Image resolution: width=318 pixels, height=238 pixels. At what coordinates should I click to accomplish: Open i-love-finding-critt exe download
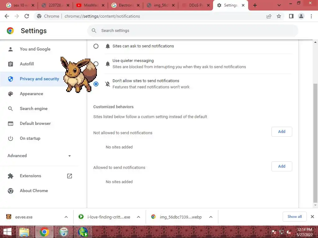click(x=104, y=217)
